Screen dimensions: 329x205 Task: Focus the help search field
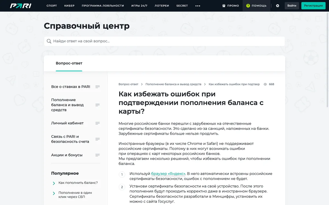pos(164,41)
